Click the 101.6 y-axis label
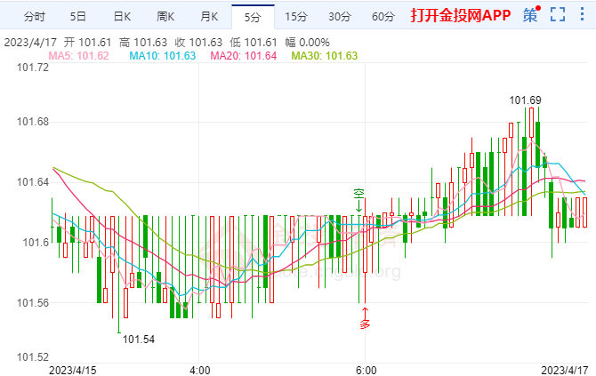The image size is (596, 376). pyautogui.click(x=36, y=243)
